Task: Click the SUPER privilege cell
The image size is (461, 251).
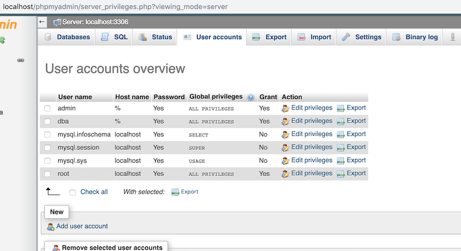Action: click(x=197, y=148)
